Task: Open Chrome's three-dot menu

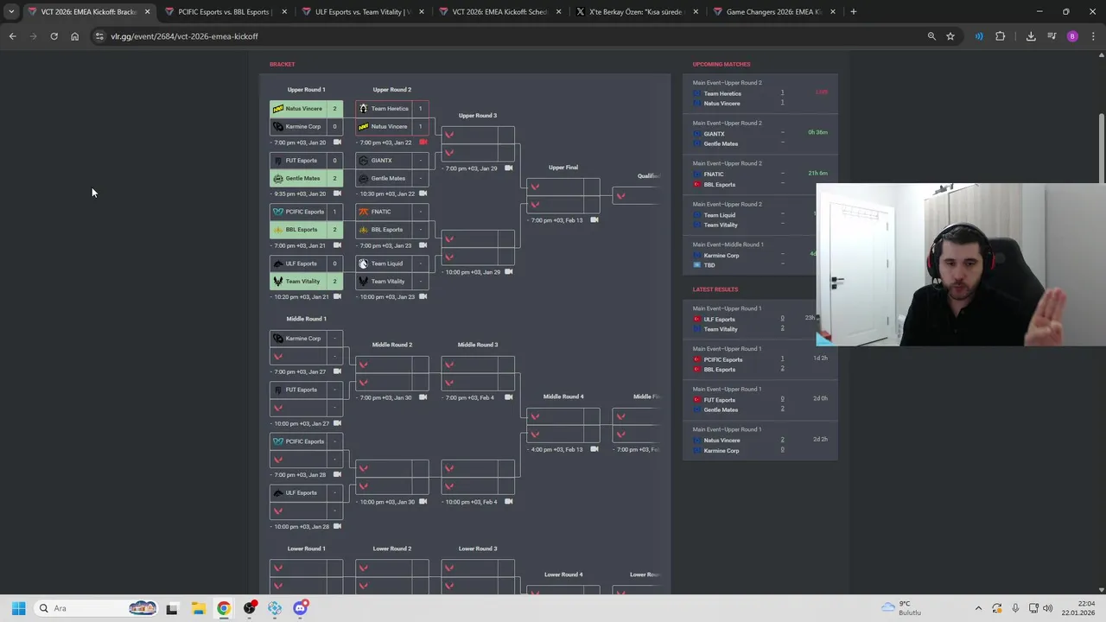Action: [1093, 36]
